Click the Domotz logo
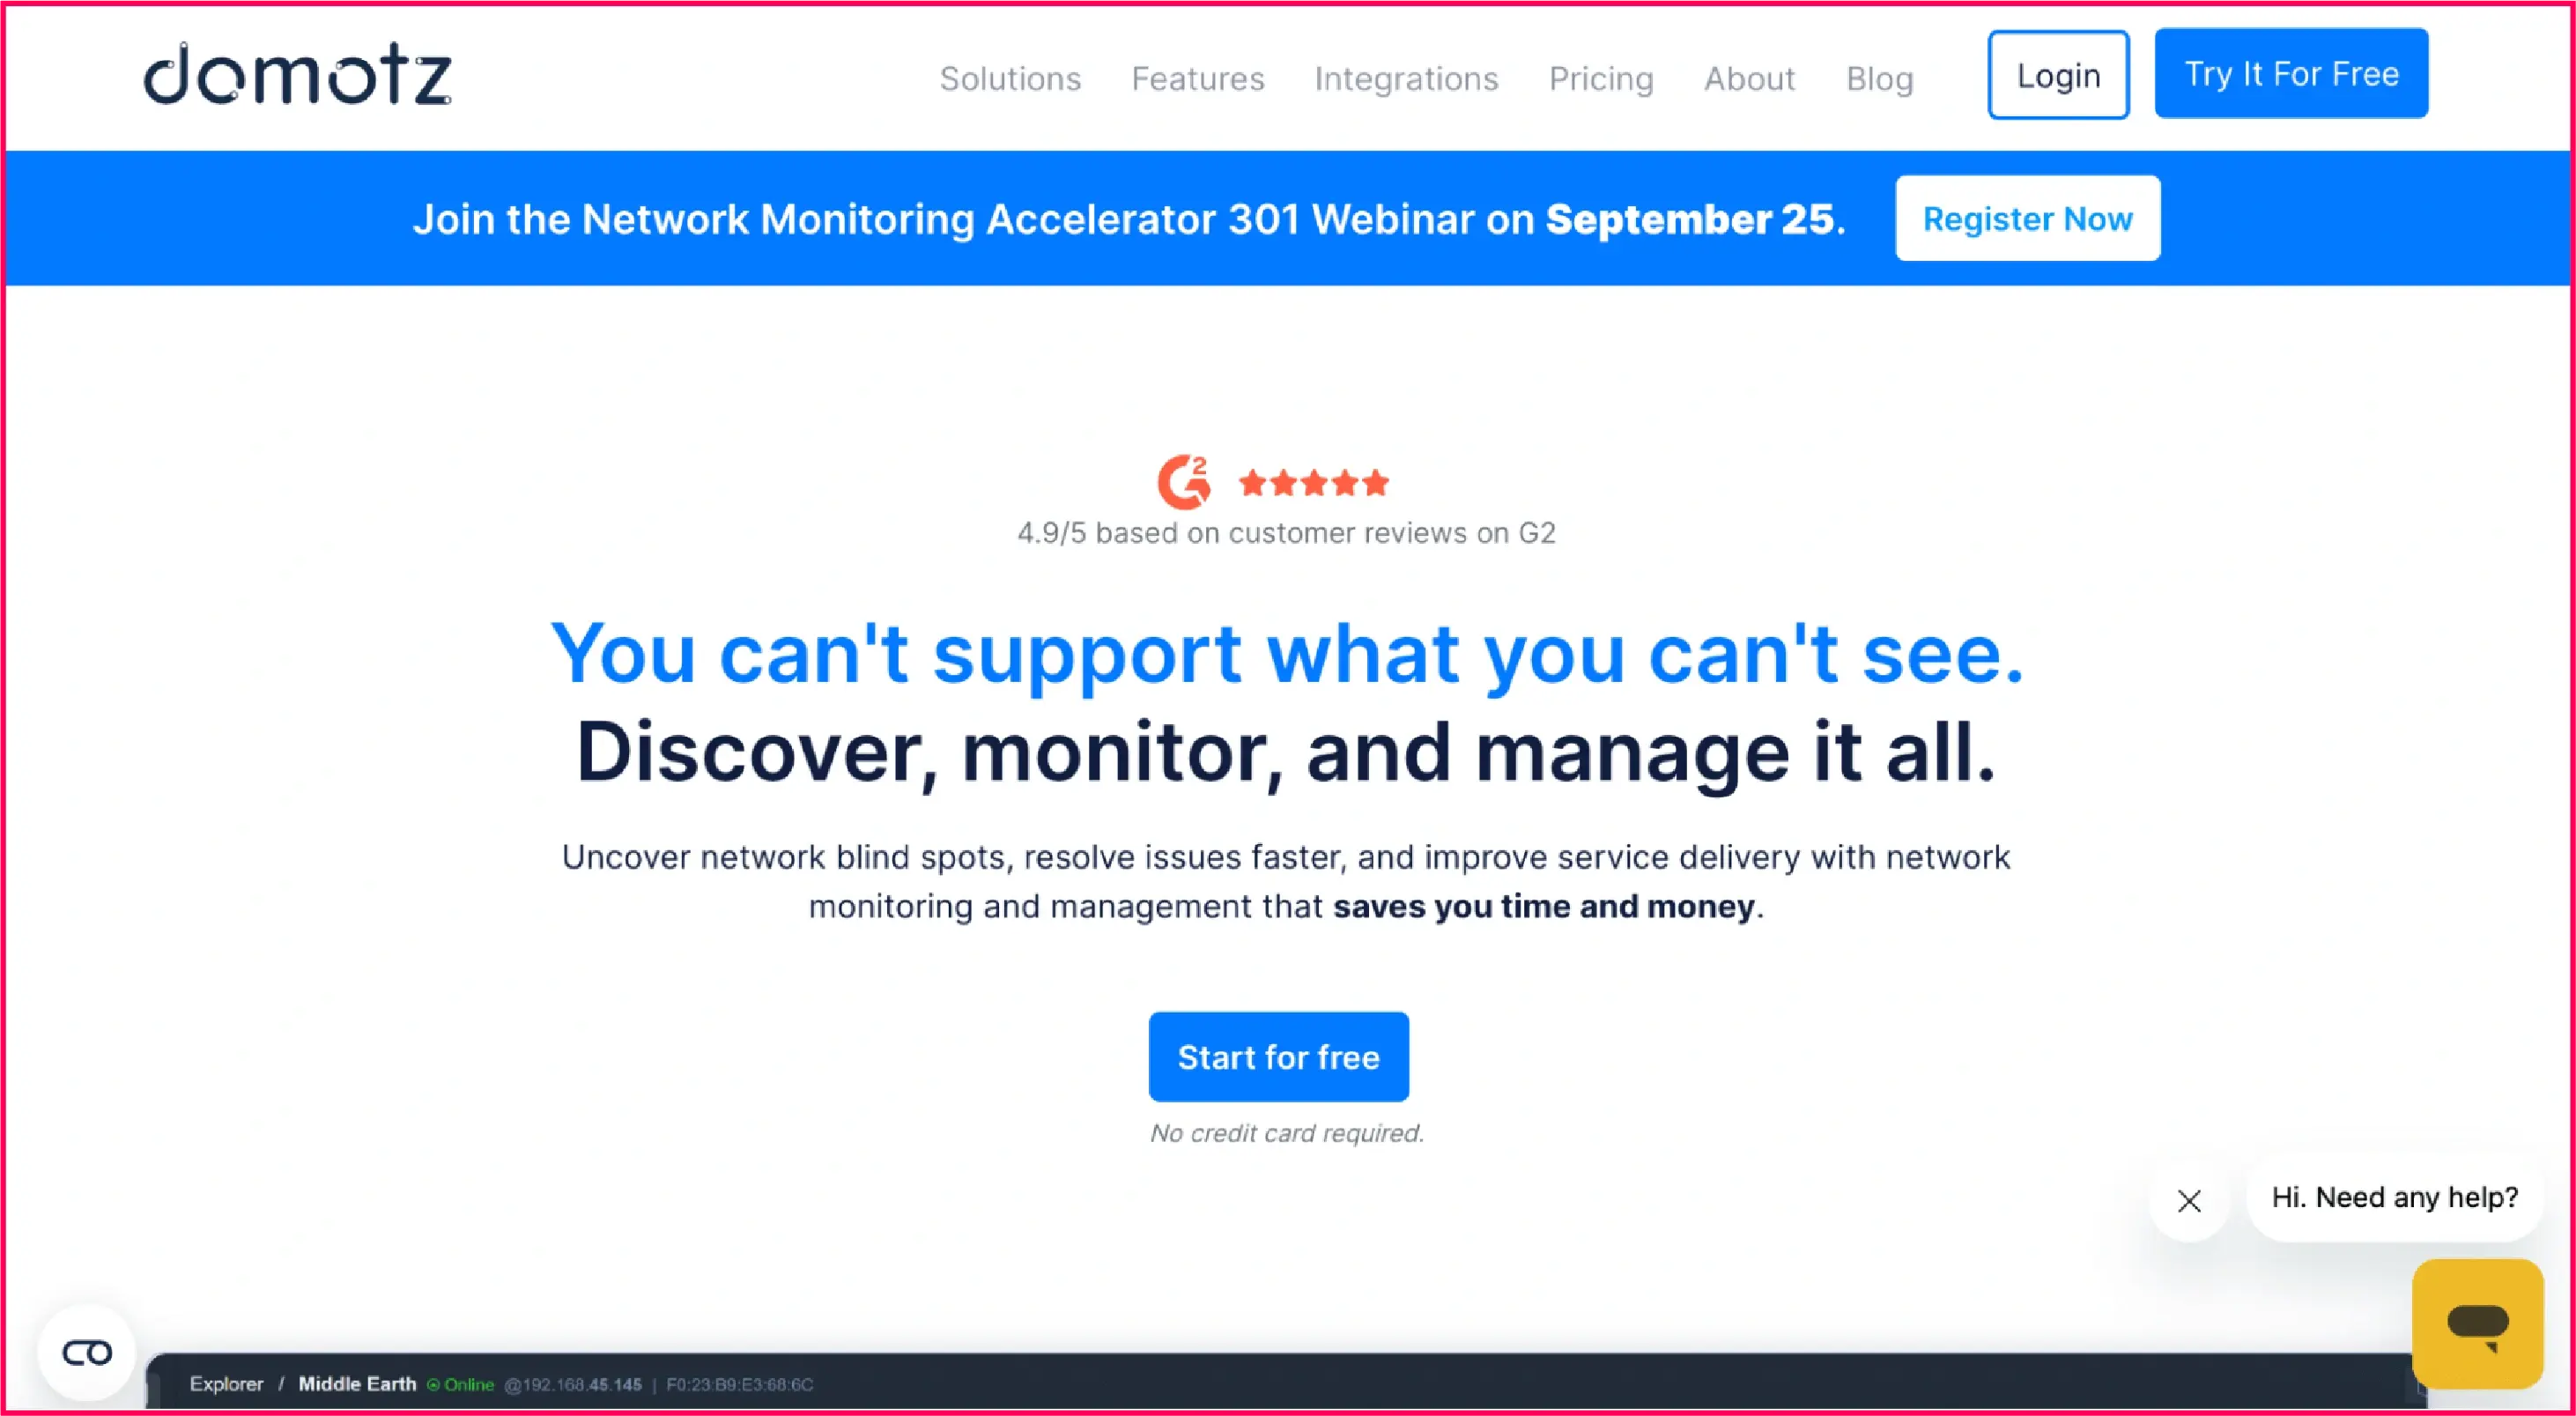2576x1416 pixels. click(x=296, y=76)
